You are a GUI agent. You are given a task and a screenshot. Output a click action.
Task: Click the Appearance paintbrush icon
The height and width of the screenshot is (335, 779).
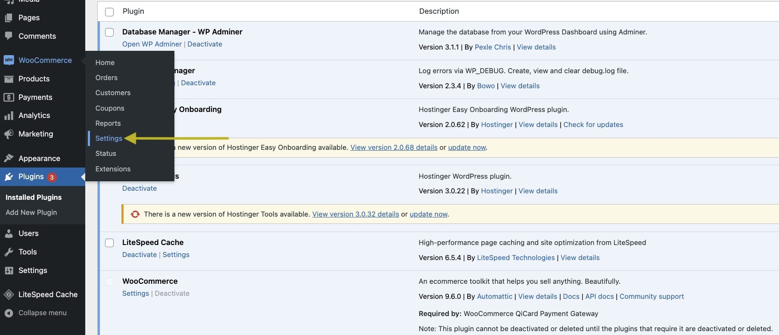coord(9,158)
